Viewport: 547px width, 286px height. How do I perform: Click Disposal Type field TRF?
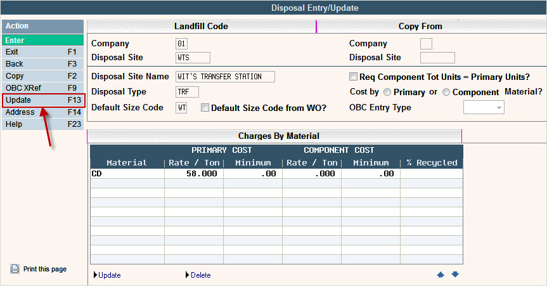coord(188,92)
